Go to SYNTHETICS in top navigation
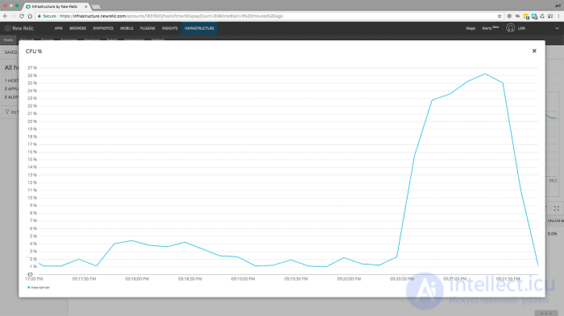The width and height of the screenshot is (564, 316). pos(103,28)
